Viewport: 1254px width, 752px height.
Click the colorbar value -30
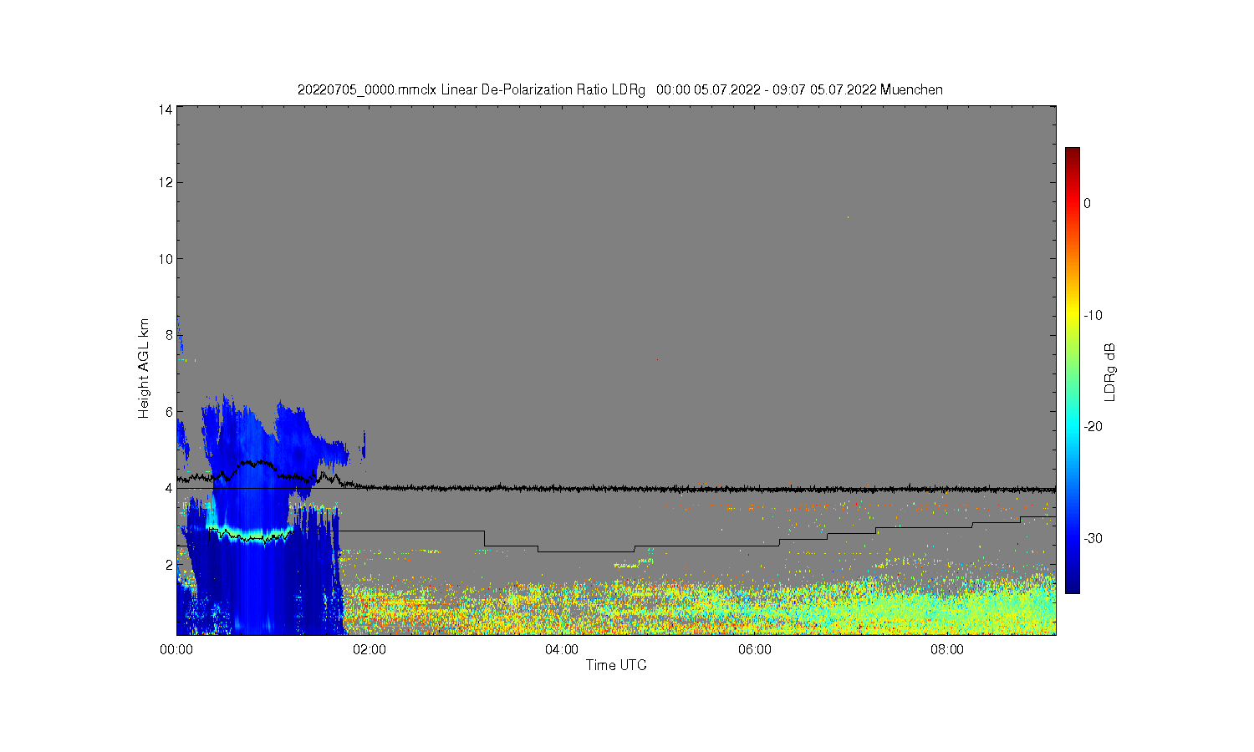coord(1093,538)
